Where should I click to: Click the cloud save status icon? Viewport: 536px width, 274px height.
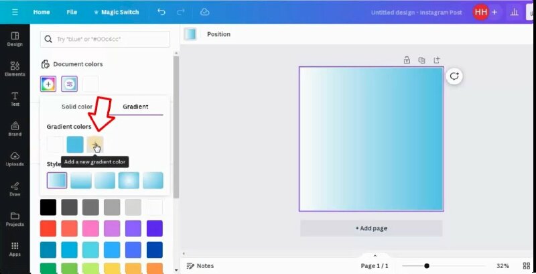(205, 12)
